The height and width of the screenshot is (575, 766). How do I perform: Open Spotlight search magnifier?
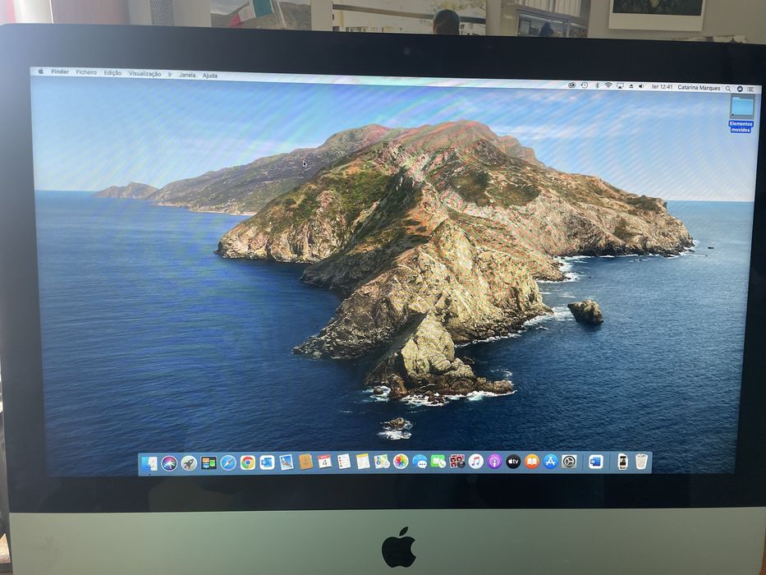tap(728, 89)
